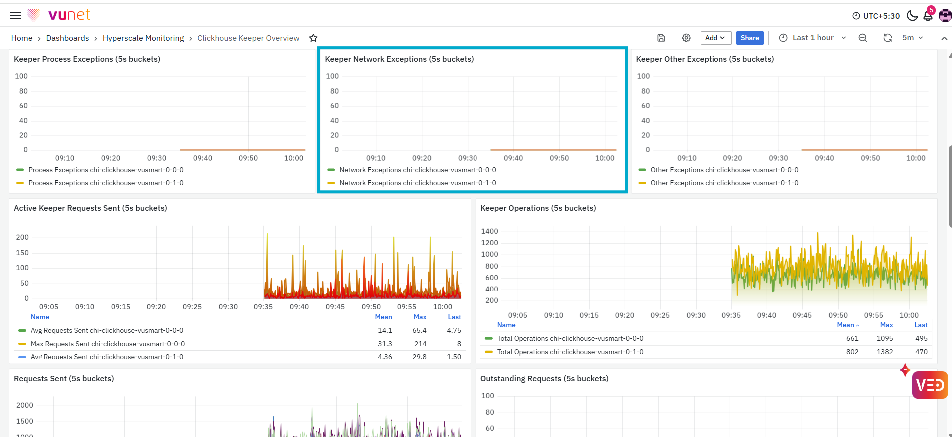Open the Last 1 hour time picker
The width and height of the screenshot is (952, 437).
[813, 38]
